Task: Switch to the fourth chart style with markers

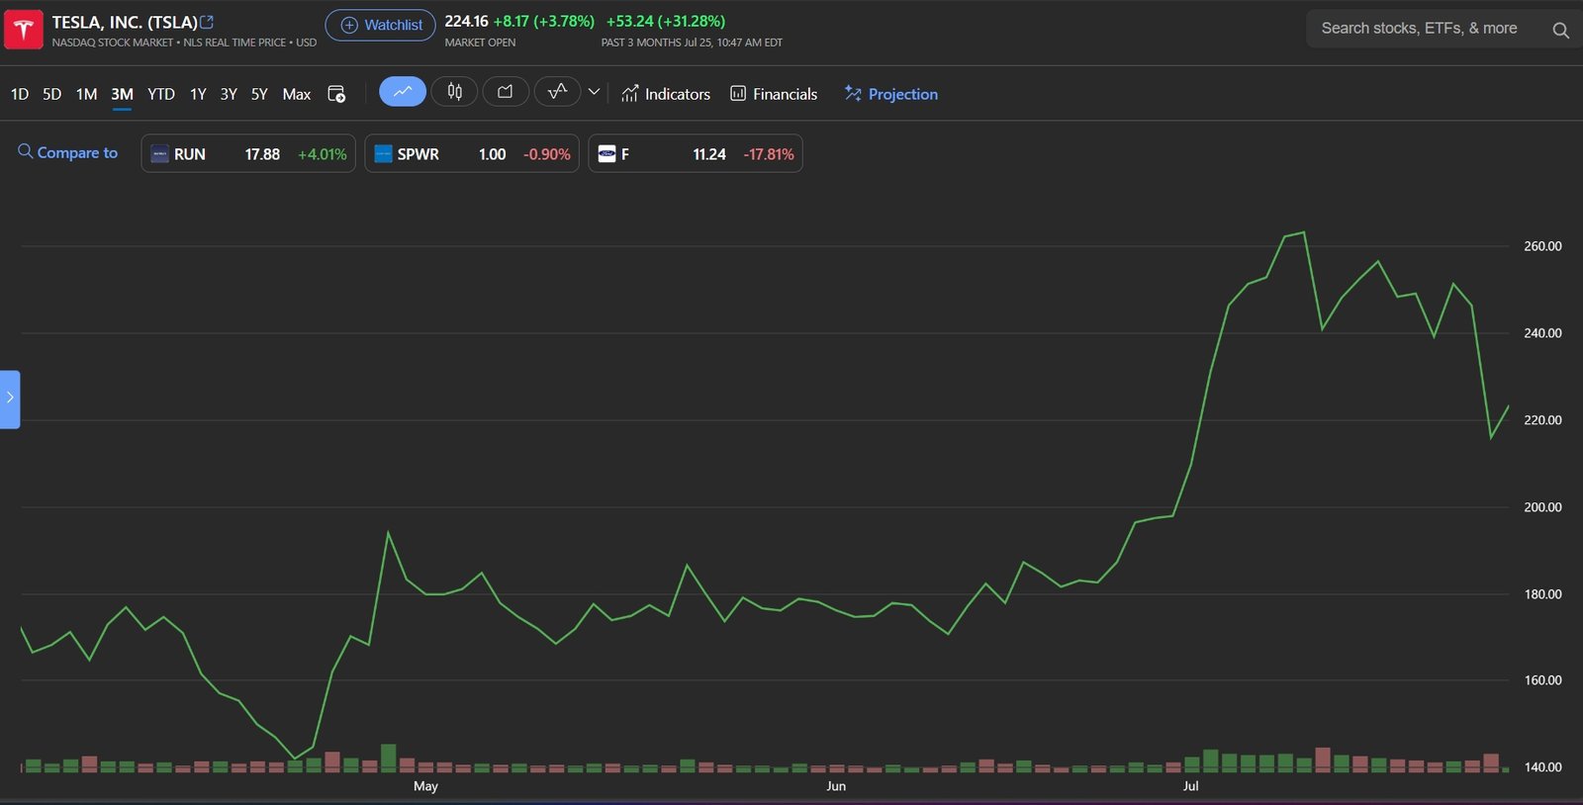Action: pyautogui.click(x=557, y=92)
